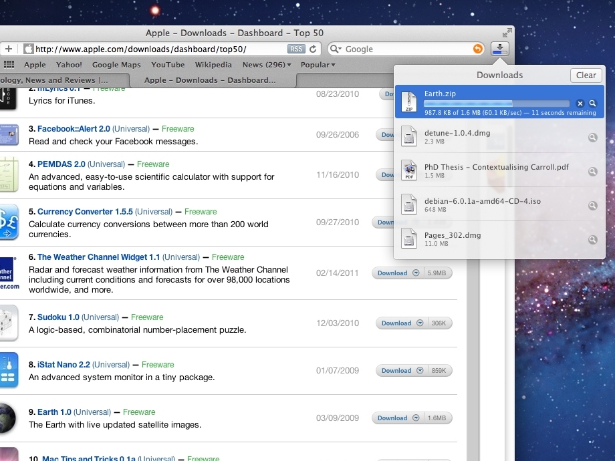Open the Apple bookmark

pos(35,65)
